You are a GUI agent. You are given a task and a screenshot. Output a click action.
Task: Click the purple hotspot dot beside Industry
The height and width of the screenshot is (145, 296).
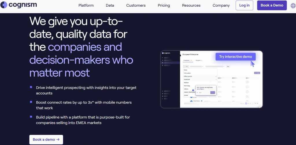click(x=193, y=90)
